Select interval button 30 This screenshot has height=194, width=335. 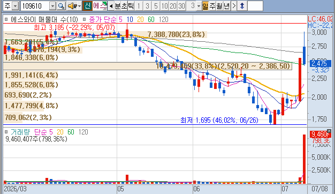click(181, 6)
